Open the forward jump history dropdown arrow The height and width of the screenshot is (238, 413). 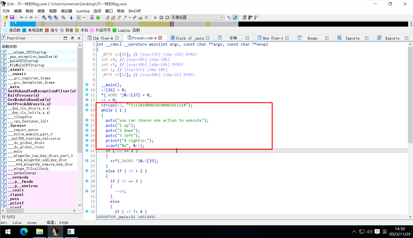(x=36, y=17)
